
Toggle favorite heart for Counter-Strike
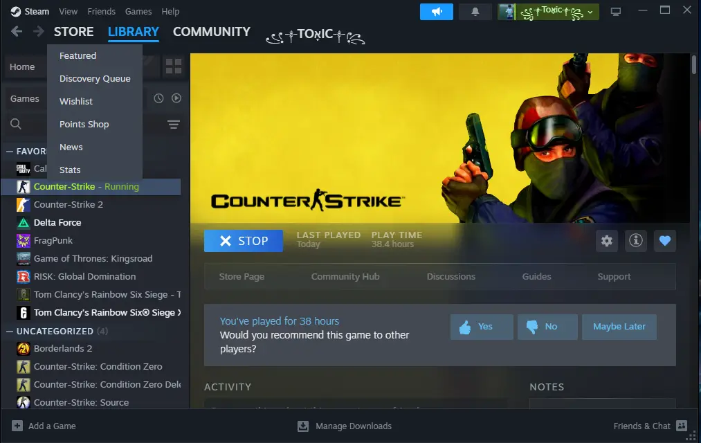[665, 241]
